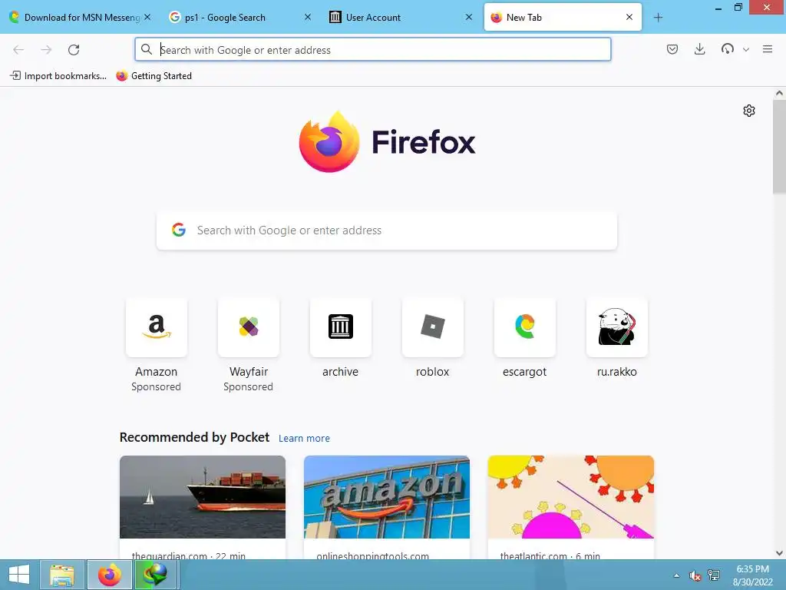The width and height of the screenshot is (786, 590).
Task: Click the scrollbar up arrow
Action: pos(779,93)
